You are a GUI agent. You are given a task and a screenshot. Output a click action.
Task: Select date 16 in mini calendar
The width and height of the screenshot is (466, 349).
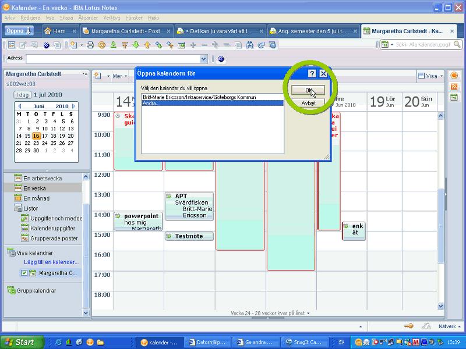36,136
